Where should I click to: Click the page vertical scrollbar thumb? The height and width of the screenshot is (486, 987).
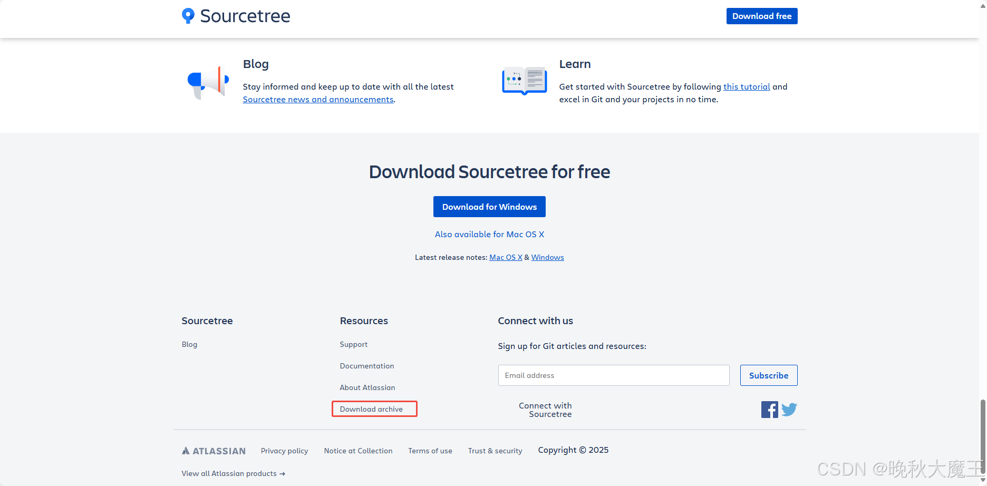[983, 435]
